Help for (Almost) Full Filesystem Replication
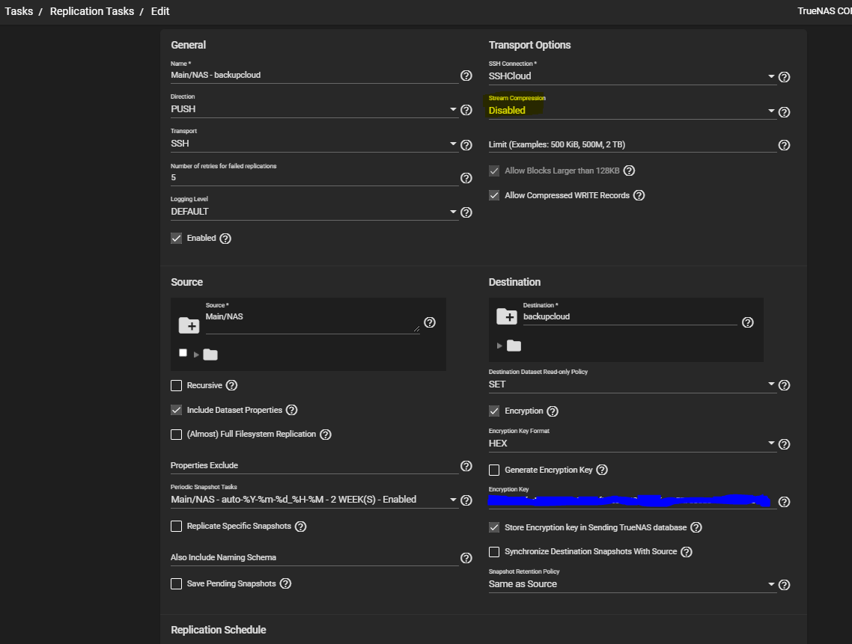This screenshot has width=852, height=644. (x=326, y=435)
